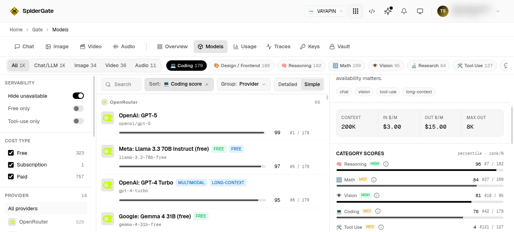Click info icon next to Tool Use score
Screen dimensions: 514x232
(381, 227)
